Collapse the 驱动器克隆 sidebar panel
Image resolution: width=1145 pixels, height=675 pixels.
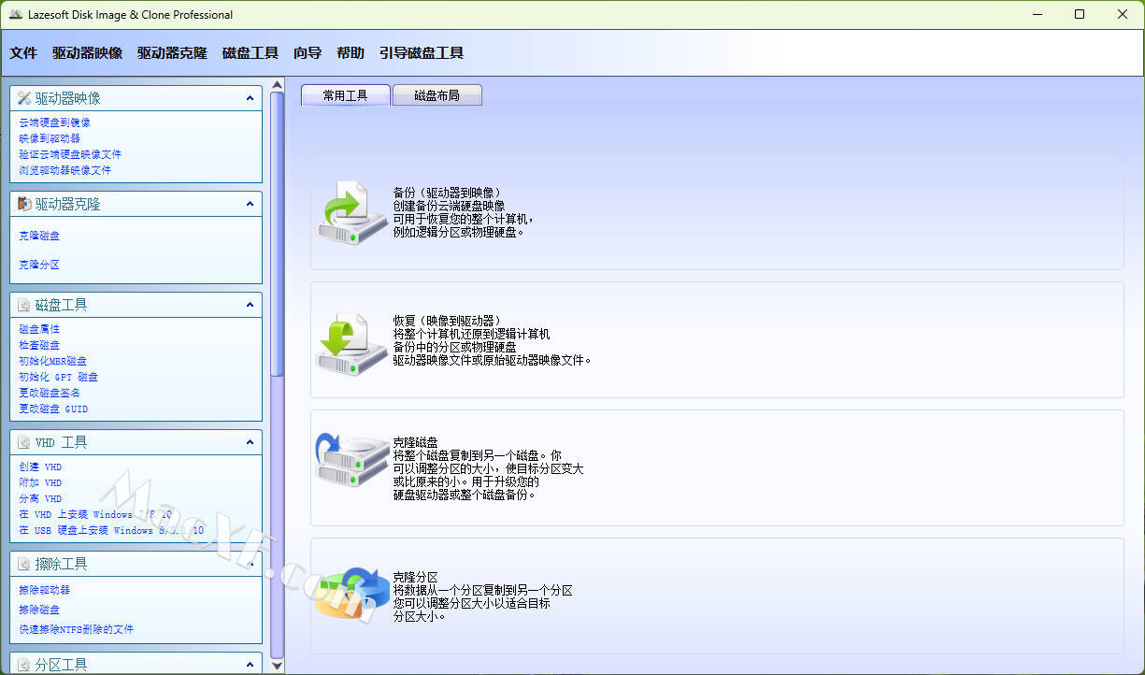tap(250, 204)
